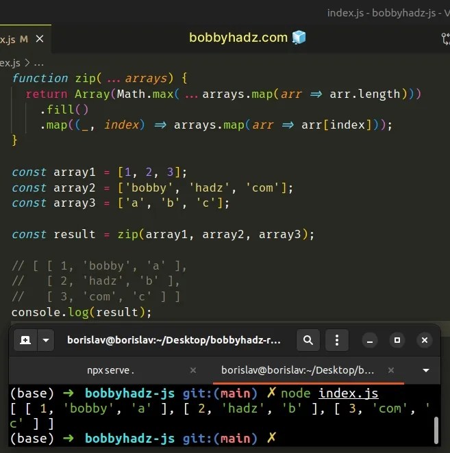The height and width of the screenshot is (453, 450).
Task: Open the compare changes icon in editor toolbar
Action: 446,39
